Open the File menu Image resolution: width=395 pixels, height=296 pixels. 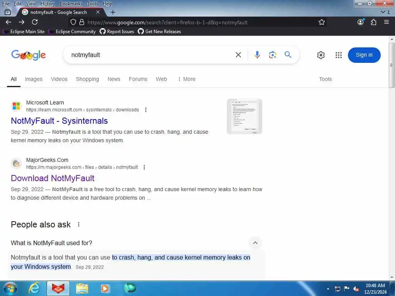point(5,4)
